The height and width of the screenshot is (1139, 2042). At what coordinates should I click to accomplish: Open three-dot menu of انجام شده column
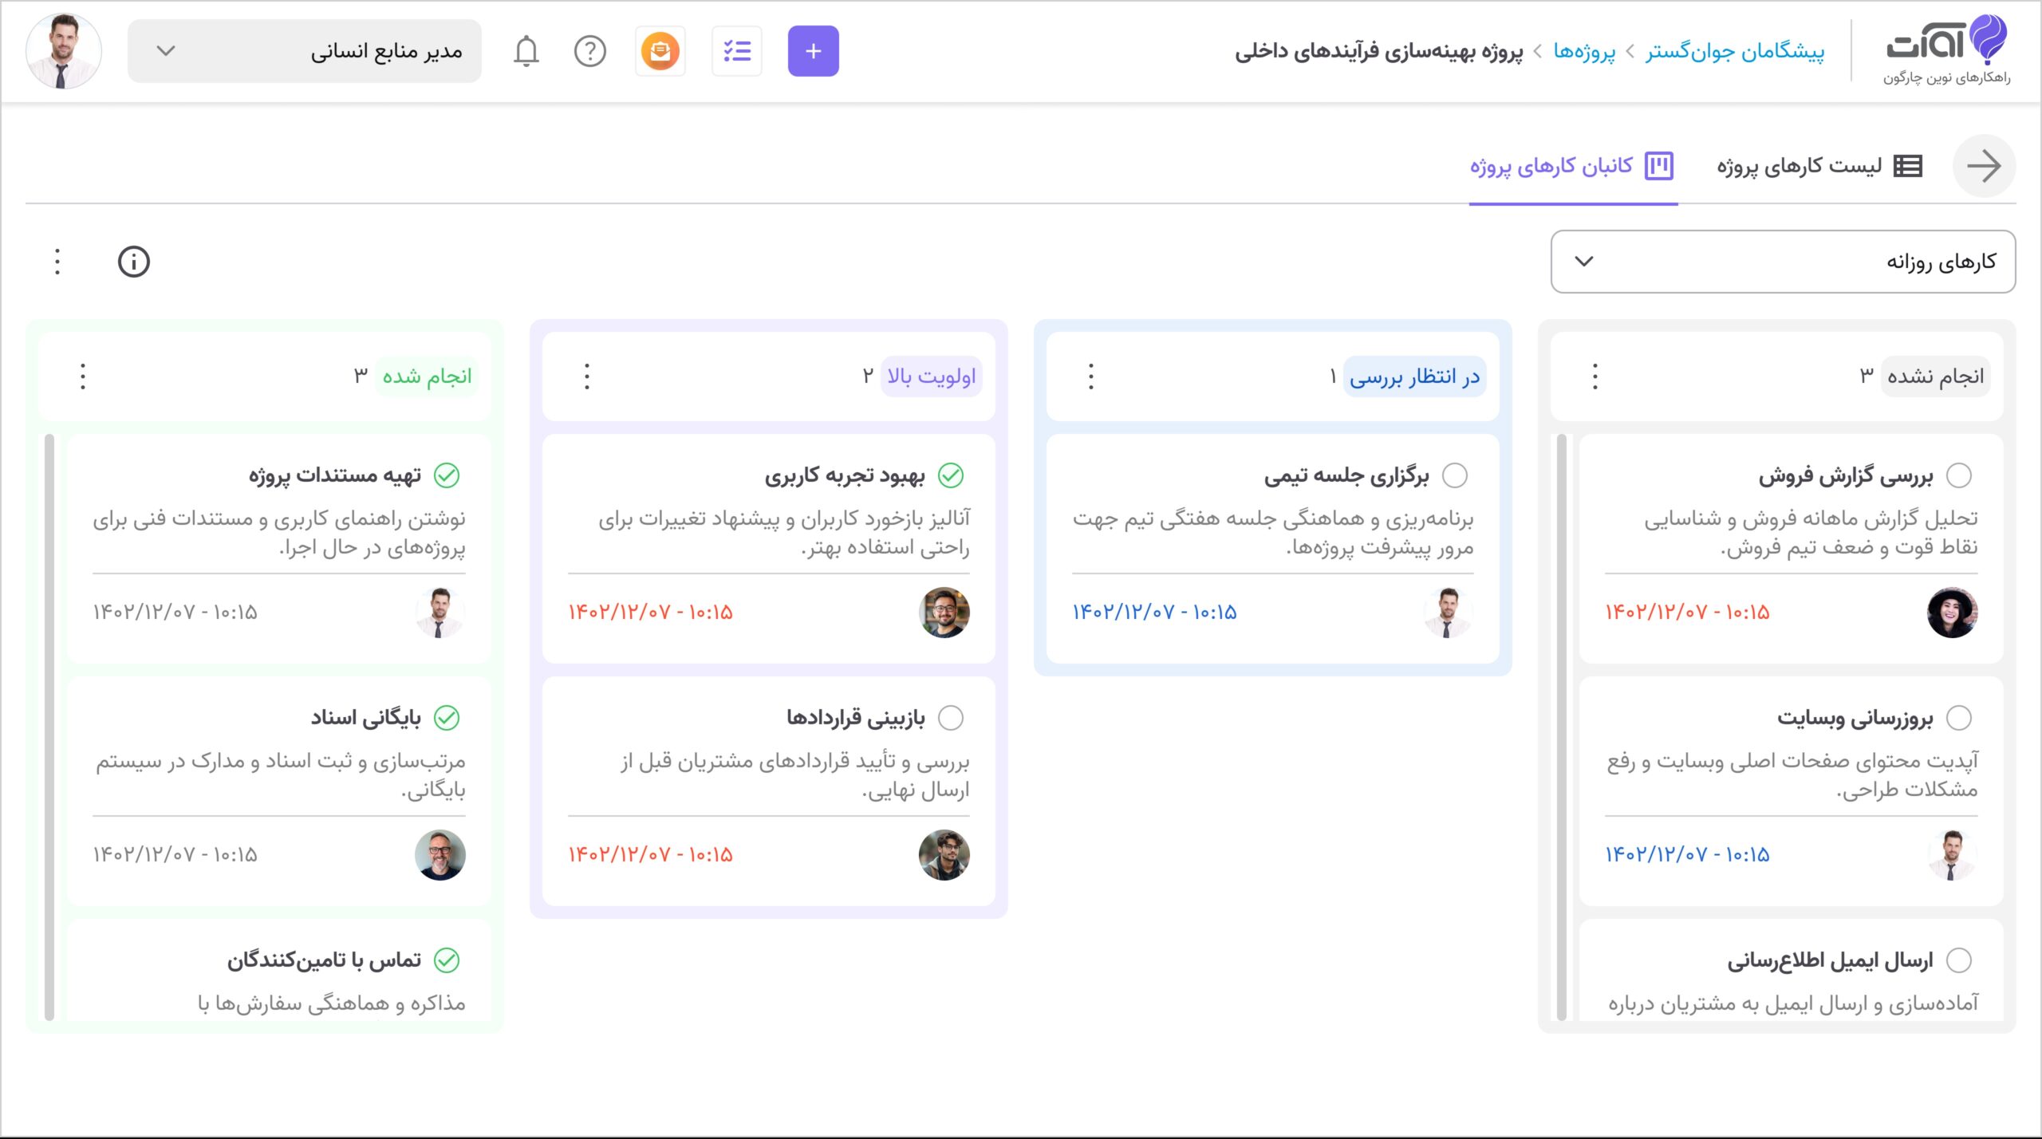83,376
